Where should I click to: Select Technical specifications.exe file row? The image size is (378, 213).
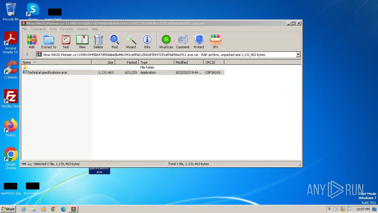pos(123,72)
